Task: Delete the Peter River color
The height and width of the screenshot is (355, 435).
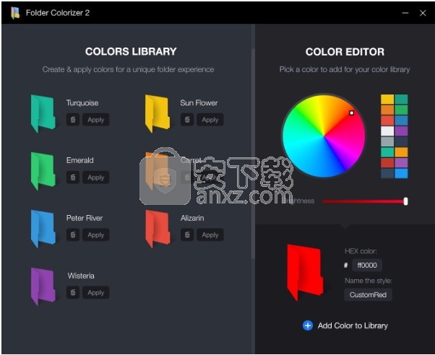Action: point(73,235)
